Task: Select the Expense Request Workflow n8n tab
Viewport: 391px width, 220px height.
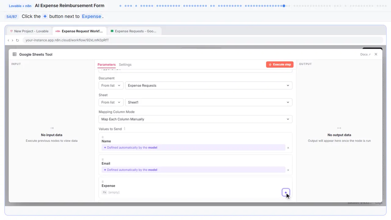Action: [79, 31]
